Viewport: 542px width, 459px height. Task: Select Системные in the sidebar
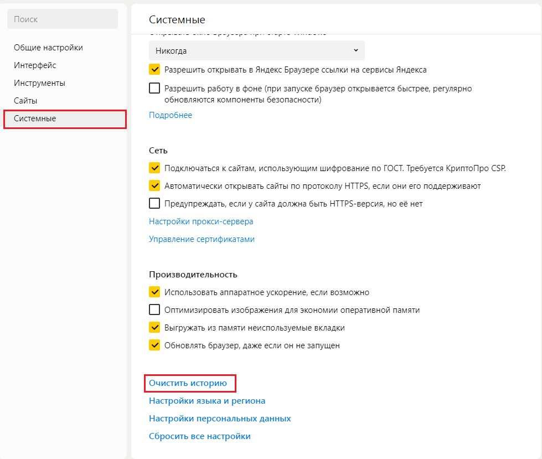(x=35, y=118)
